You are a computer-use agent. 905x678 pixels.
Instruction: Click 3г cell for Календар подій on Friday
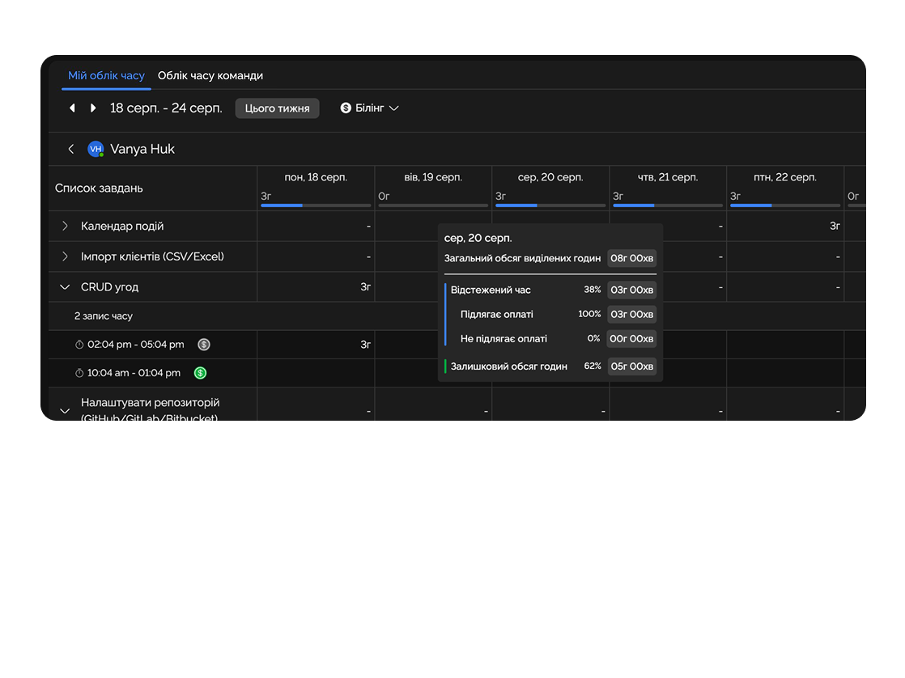pyautogui.click(x=834, y=227)
